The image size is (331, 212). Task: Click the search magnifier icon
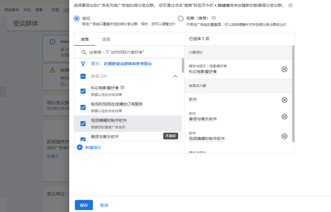click(84, 52)
